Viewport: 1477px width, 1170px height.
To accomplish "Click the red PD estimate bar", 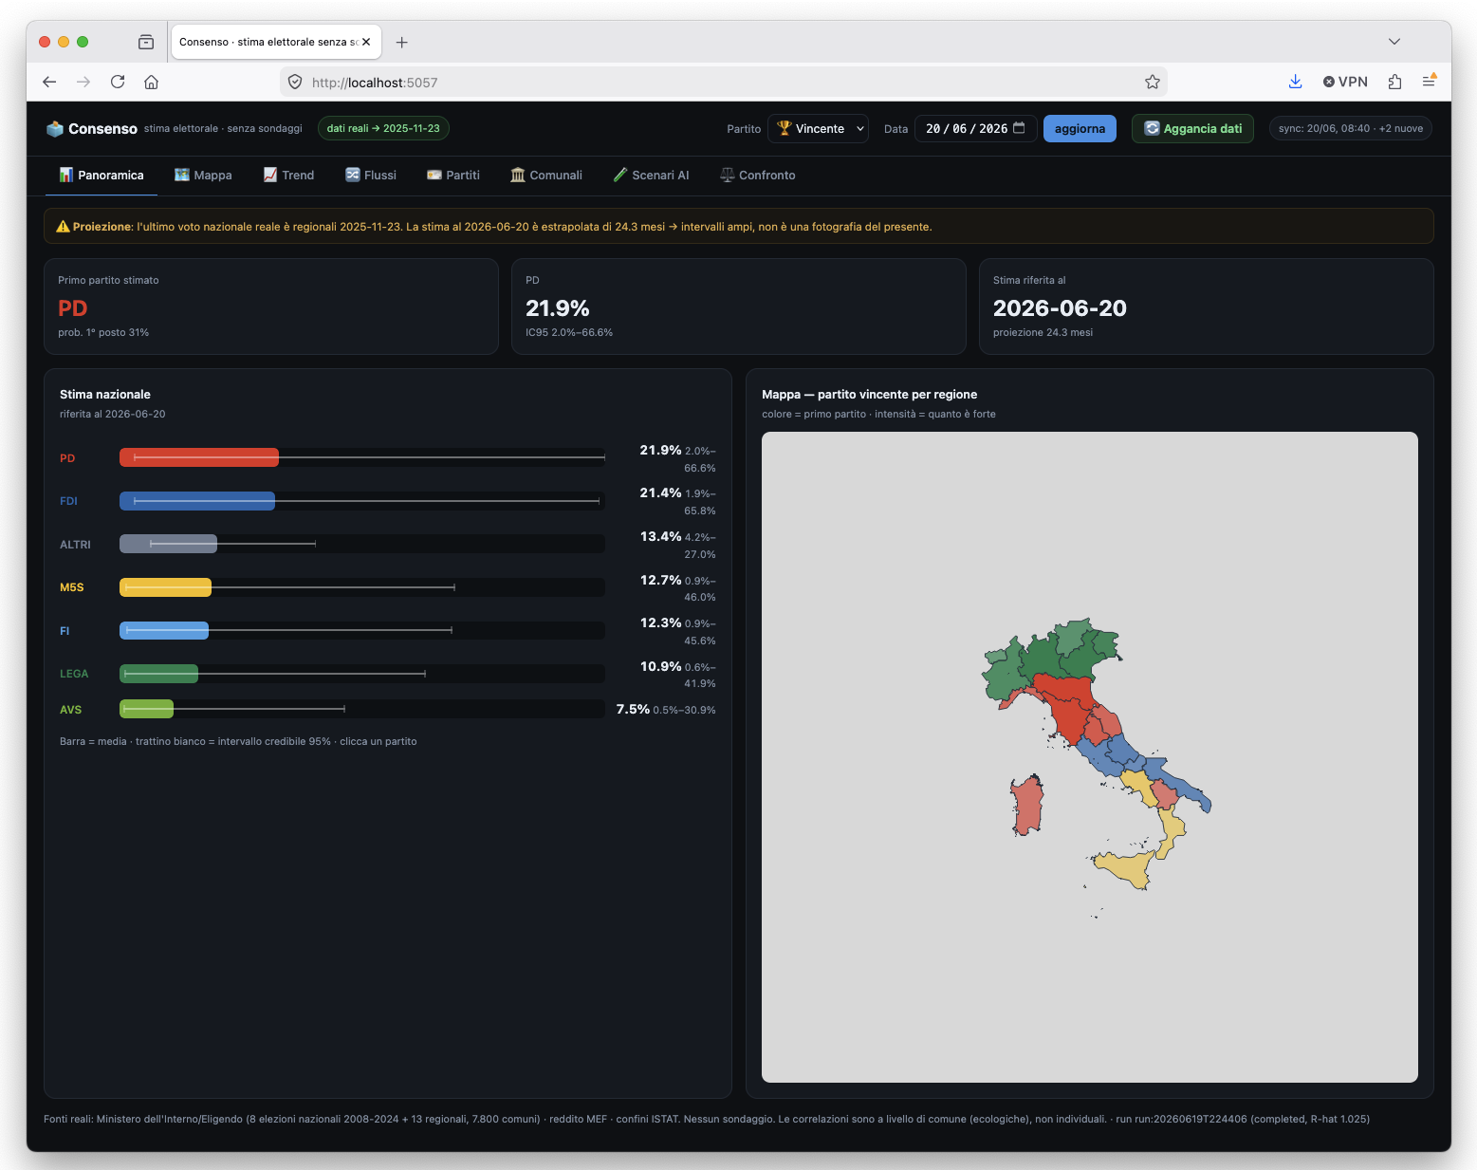I will click(x=199, y=457).
